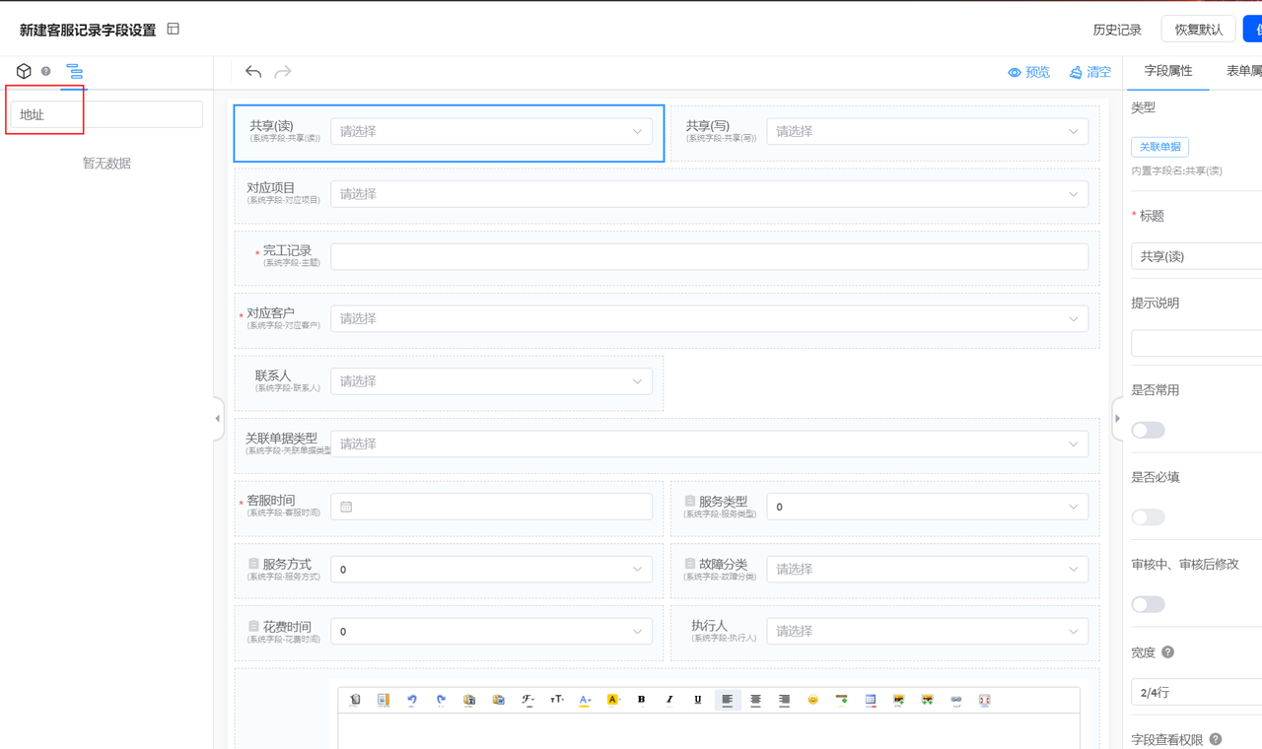This screenshot has width=1262, height=749.
Task: Click the 暂无数据 text
Action: point(106,164)
